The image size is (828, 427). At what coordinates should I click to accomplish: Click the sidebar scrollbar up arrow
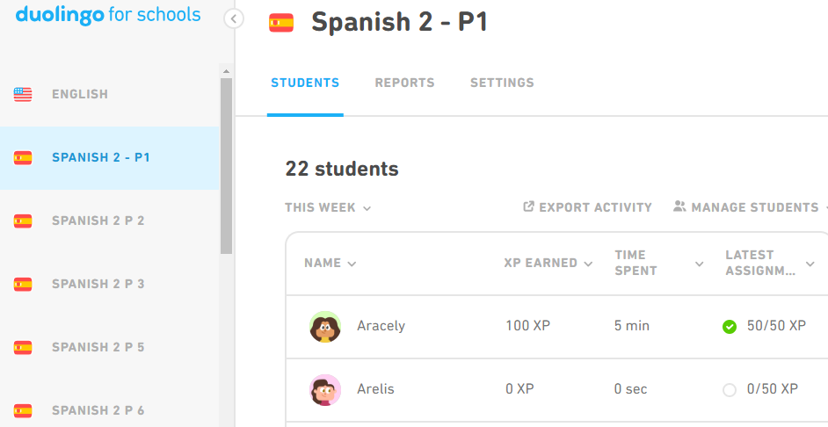(226, 70)
